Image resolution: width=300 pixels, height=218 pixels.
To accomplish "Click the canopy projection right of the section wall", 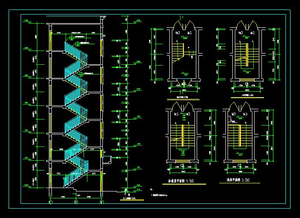I will click(108, 159).
